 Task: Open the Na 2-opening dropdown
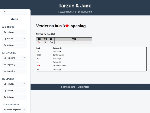pyautogui.click(x=14, y=64)
